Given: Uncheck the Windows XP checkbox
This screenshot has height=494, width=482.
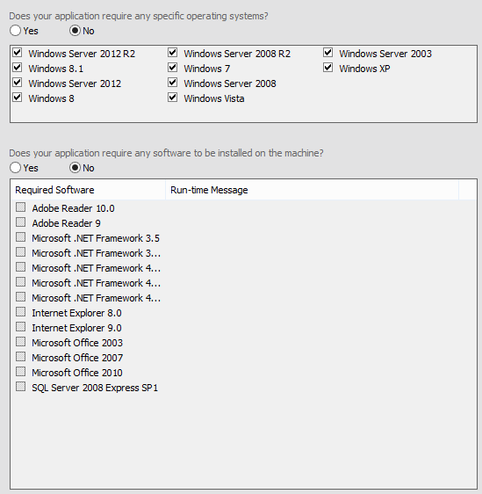Looking at the screenshot, I should [x=327, y=68].
